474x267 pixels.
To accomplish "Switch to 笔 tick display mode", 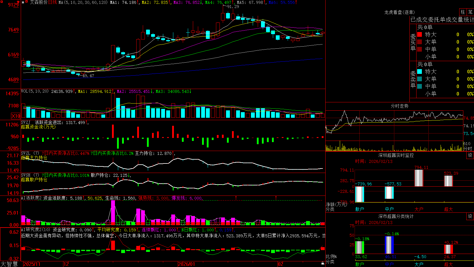I will (x=470, y=12).
